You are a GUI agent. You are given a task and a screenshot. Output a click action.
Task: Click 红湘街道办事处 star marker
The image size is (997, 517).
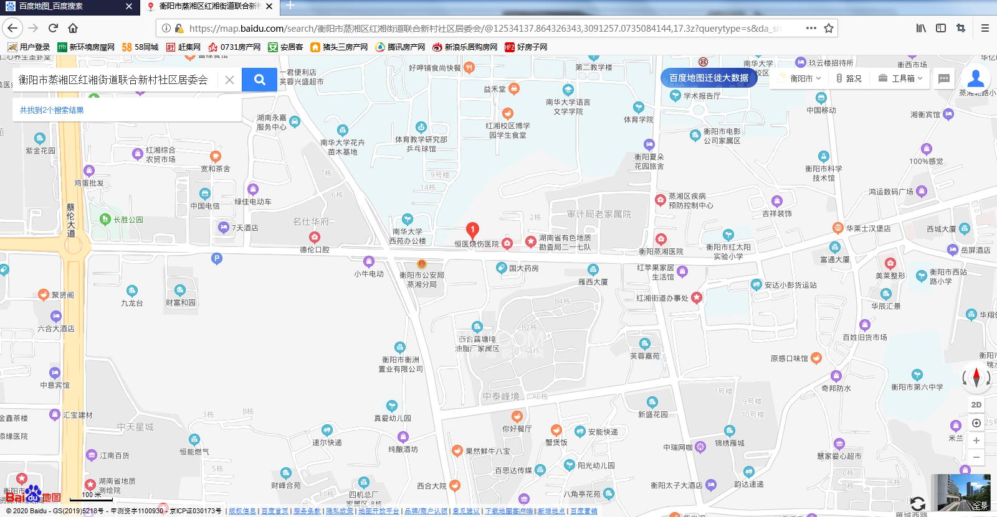tap(697, 297)
